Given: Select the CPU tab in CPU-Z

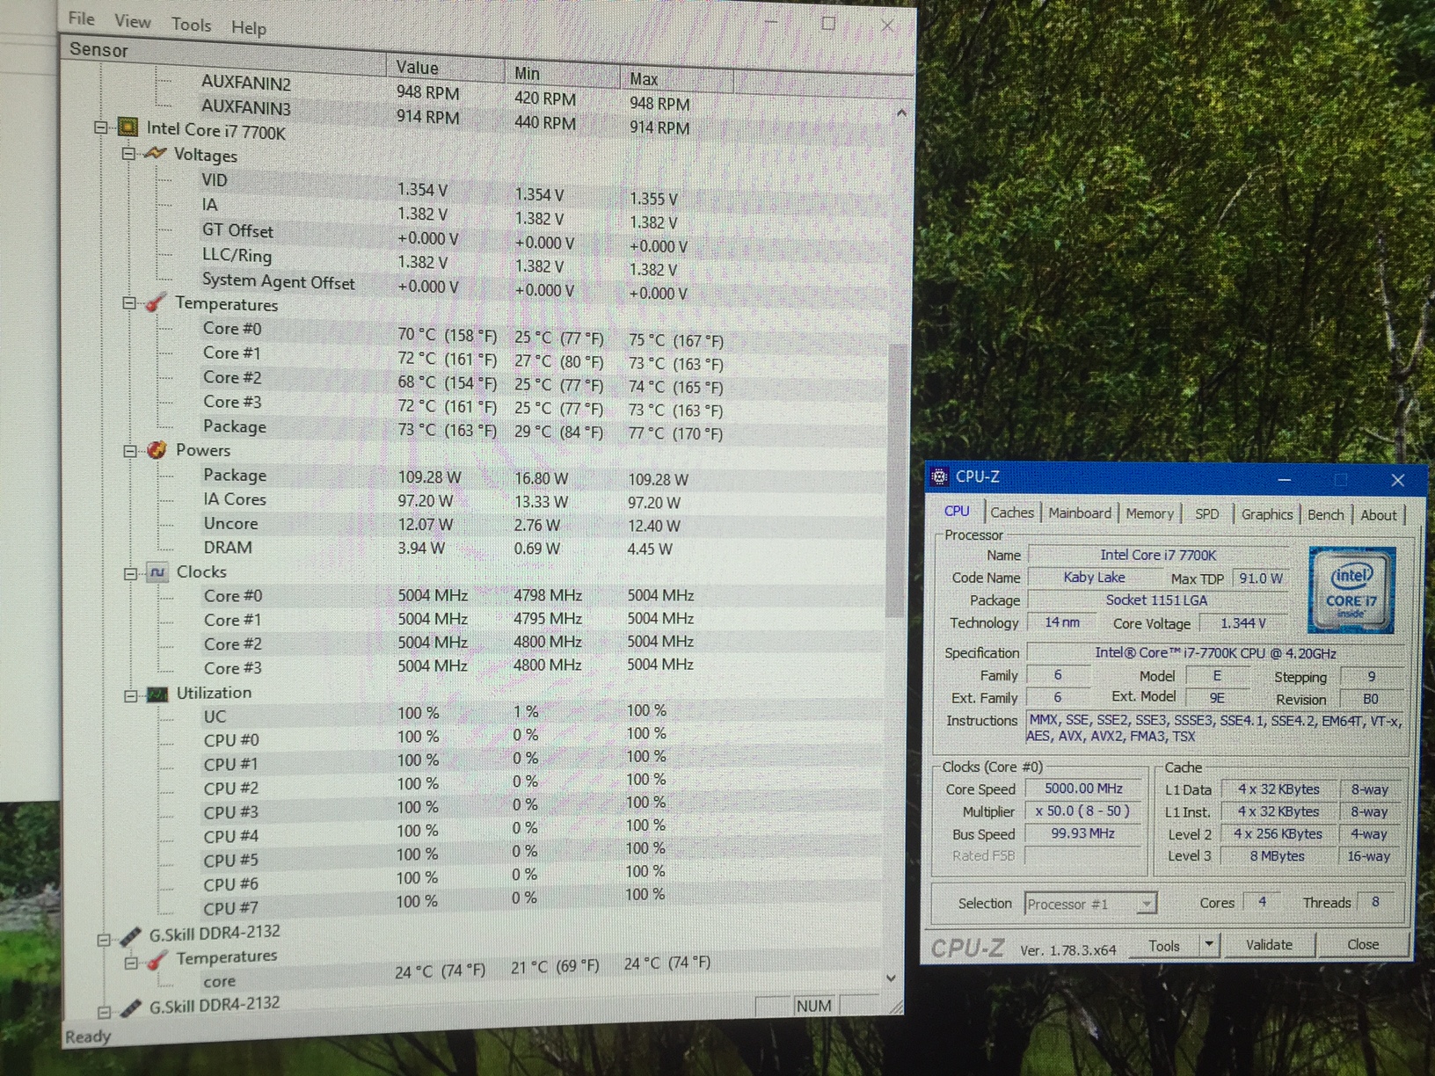Looking at the screenshot, I should pos(957,511).
